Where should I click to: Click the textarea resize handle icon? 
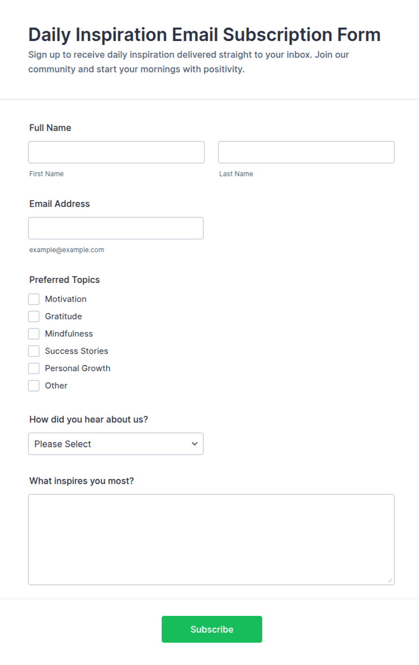(390, 580)
